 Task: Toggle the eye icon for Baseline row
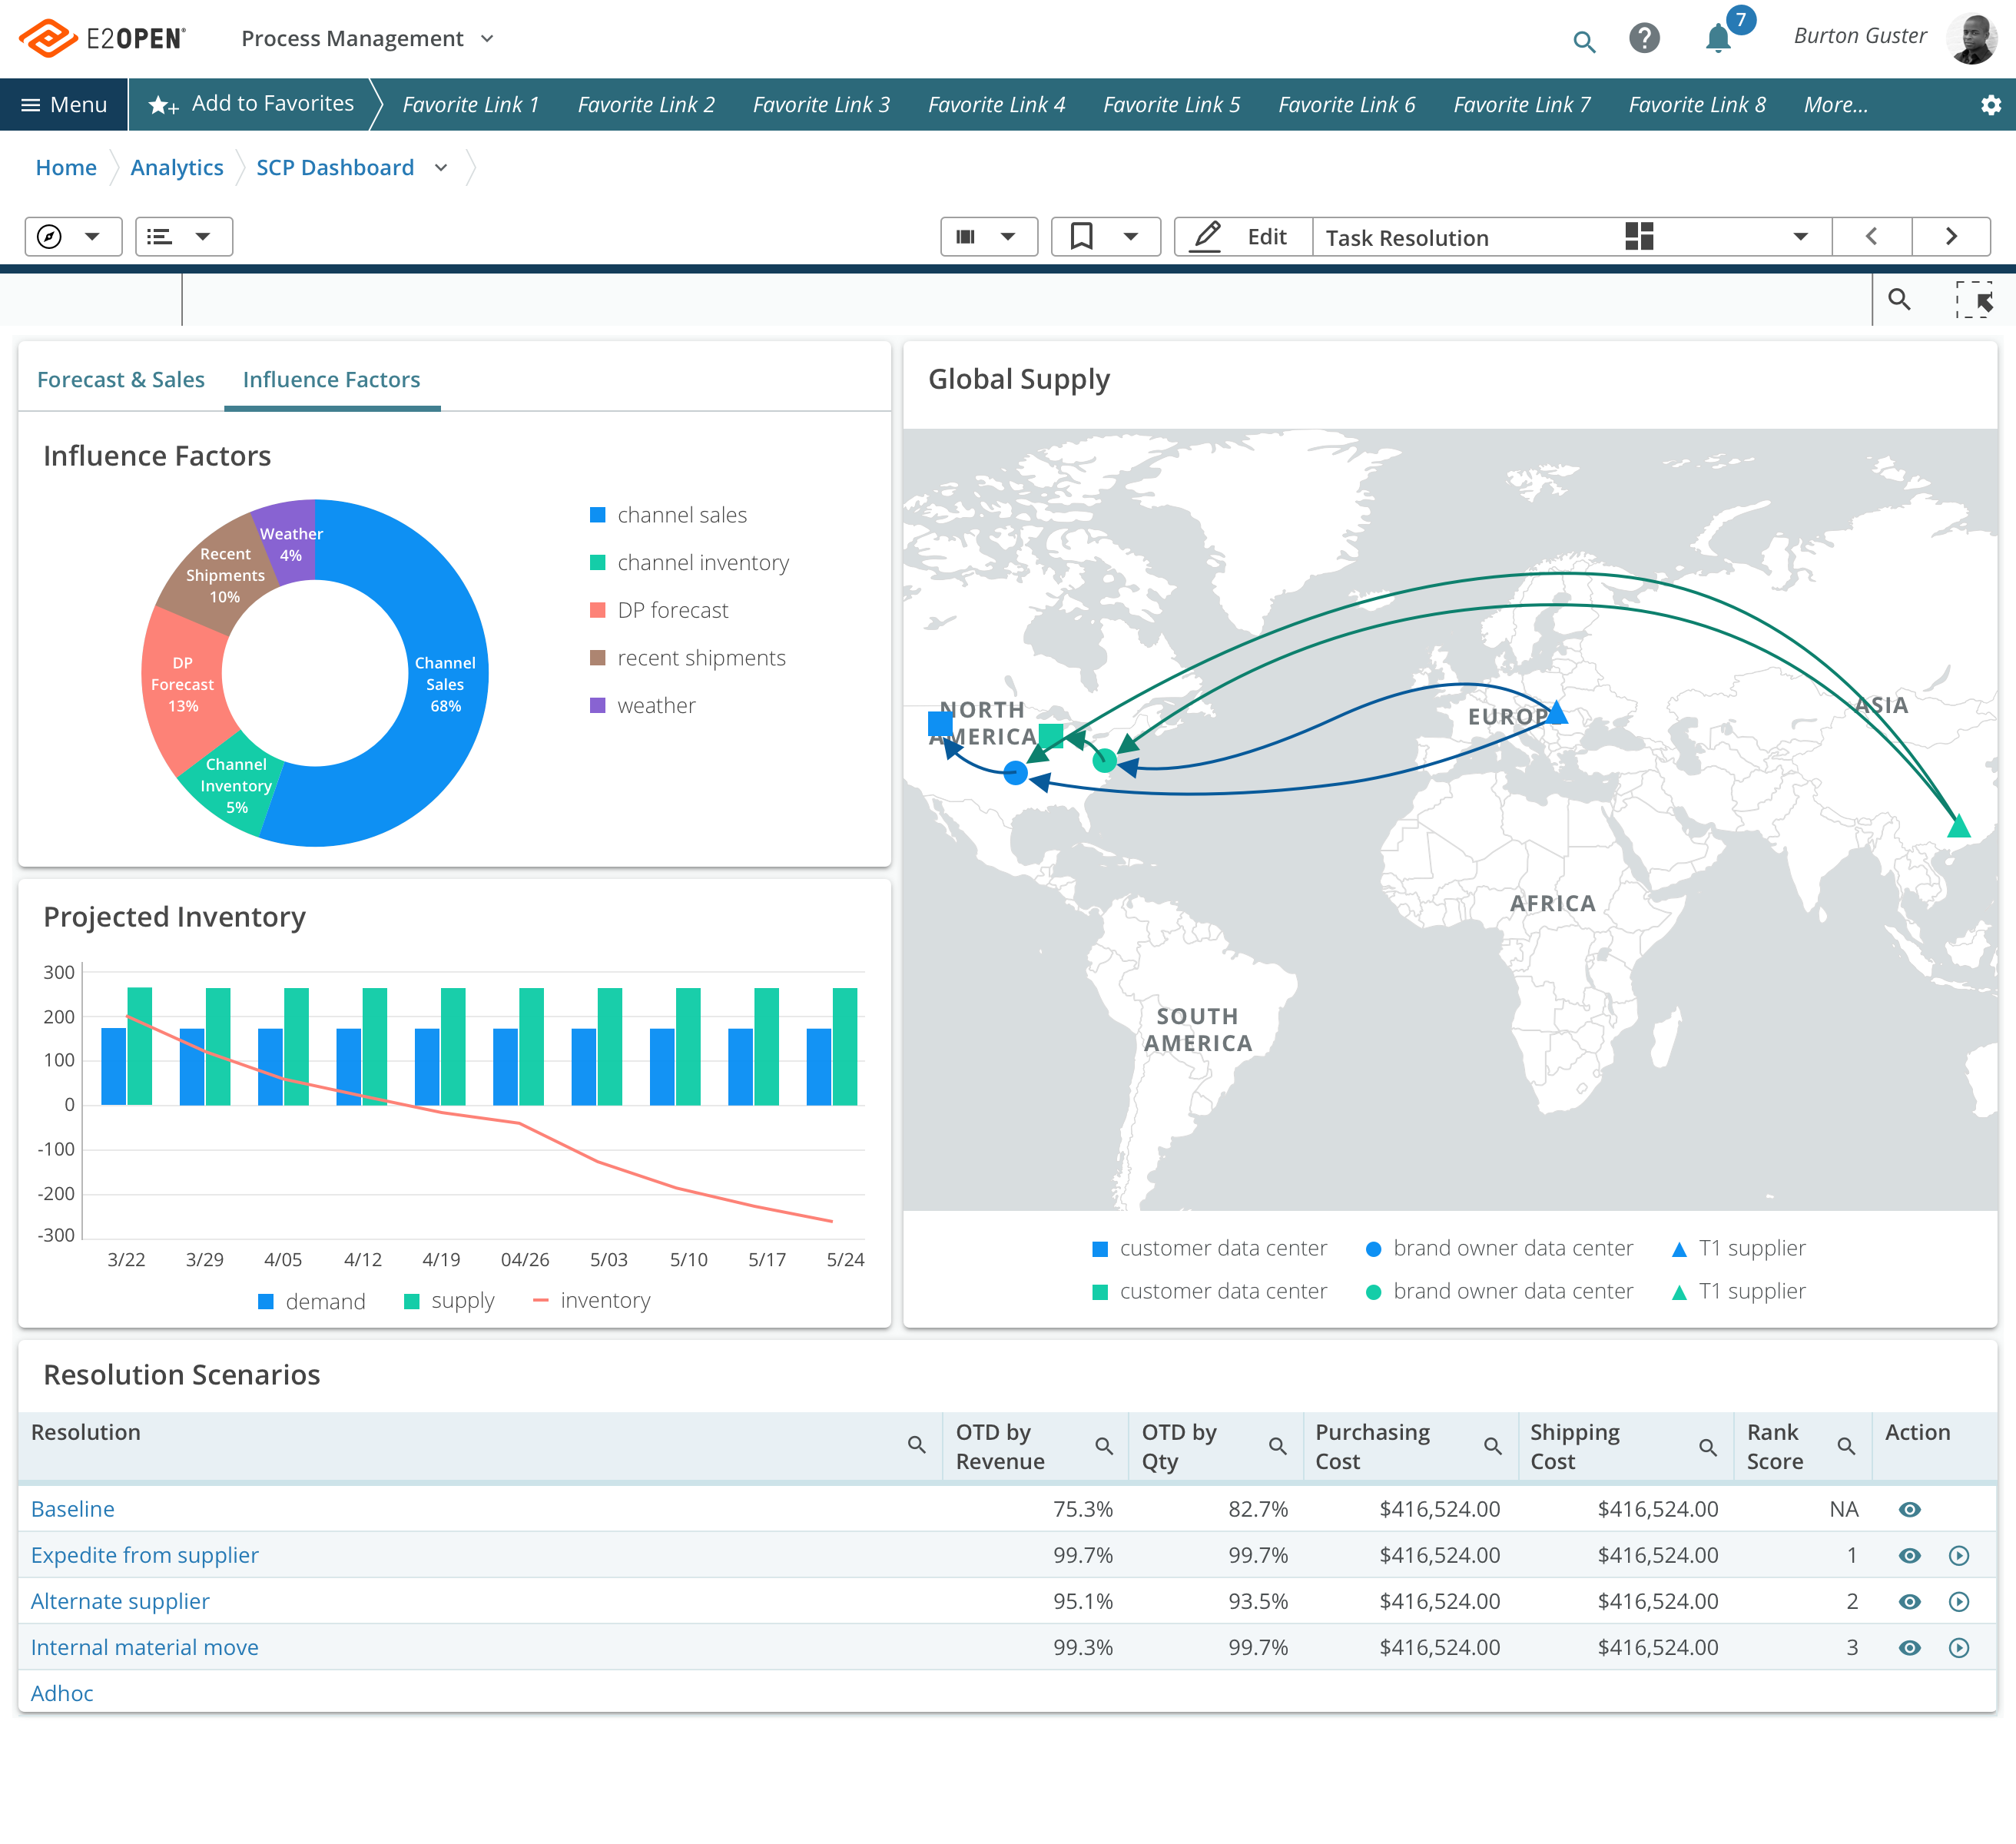1909,1510
